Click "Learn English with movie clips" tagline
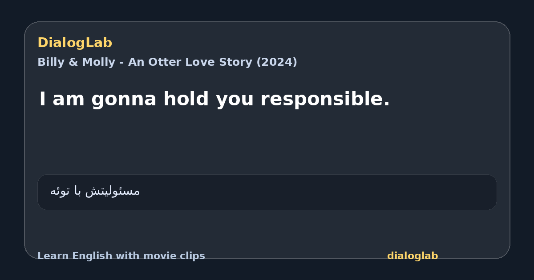The width and height of the screenshot is (534, 280). [x=121, y=256]
